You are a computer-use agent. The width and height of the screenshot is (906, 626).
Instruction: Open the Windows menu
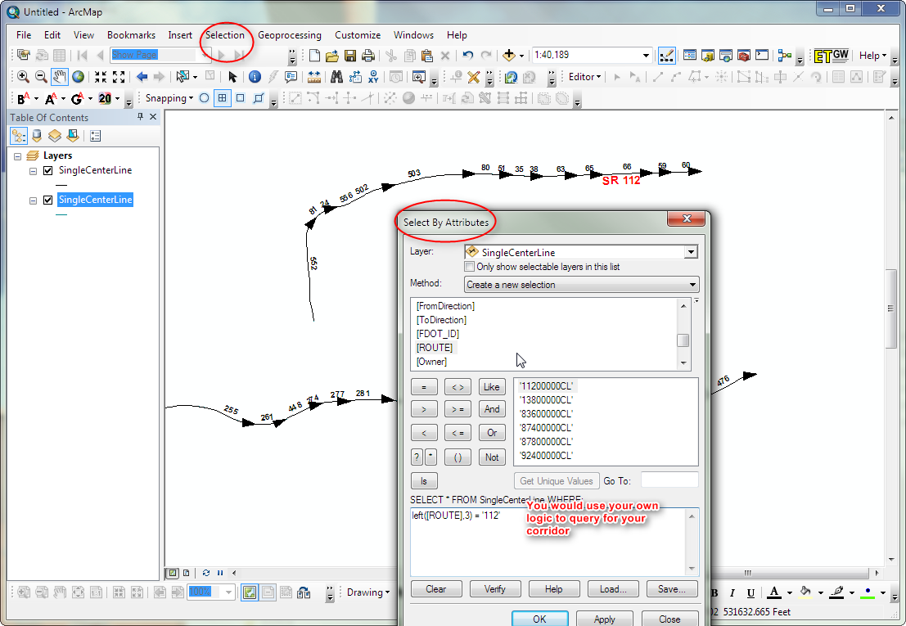coord(413,35)
